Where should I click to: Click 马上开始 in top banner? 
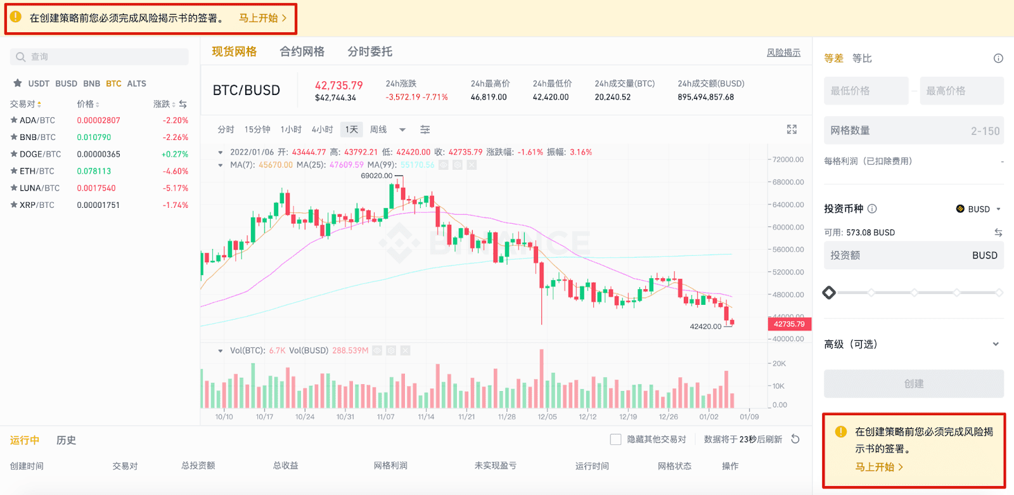tap(262, 18)
